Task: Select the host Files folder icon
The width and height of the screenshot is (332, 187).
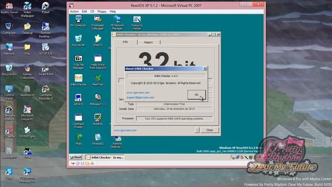Action: click(x=27, y=49)
